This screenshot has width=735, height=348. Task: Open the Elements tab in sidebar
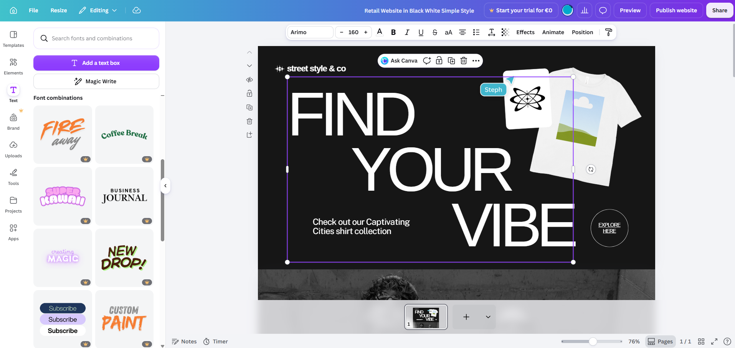pos(13,66)
